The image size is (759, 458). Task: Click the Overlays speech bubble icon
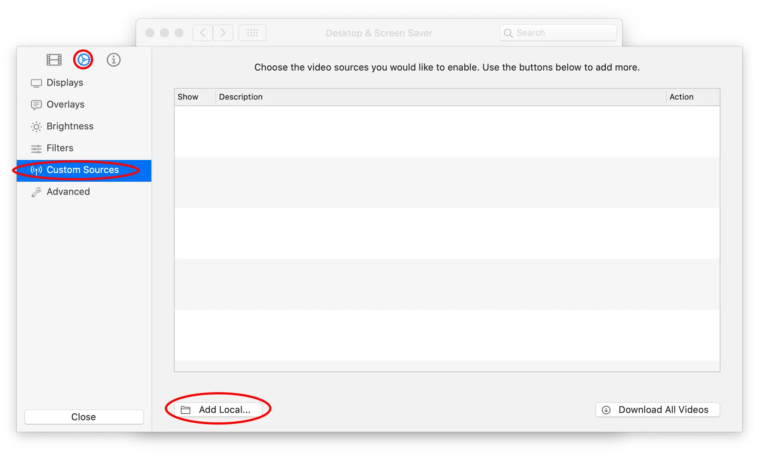tap(36, 105)
